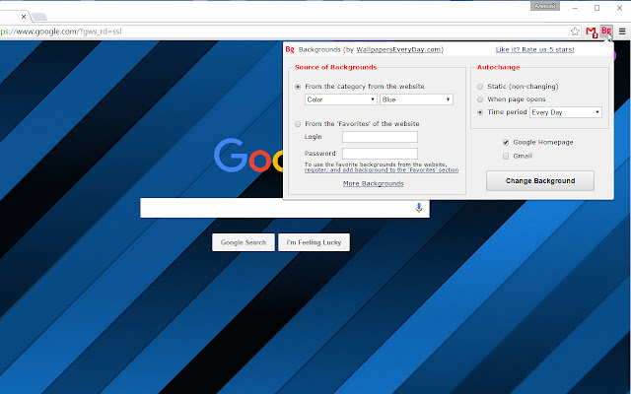Minimize the Chrome window
This screenshot has width=631, height=394.
tap(575, 8)
